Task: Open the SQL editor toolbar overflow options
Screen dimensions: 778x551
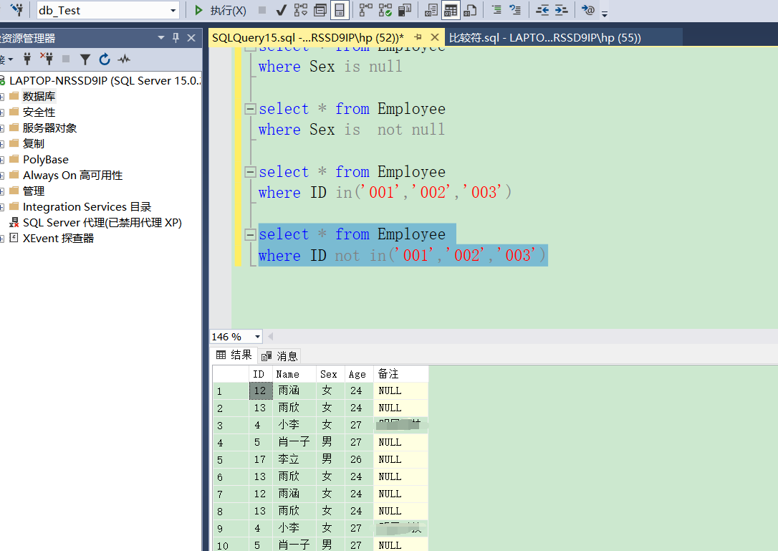Action: click(x=605, y=13)
